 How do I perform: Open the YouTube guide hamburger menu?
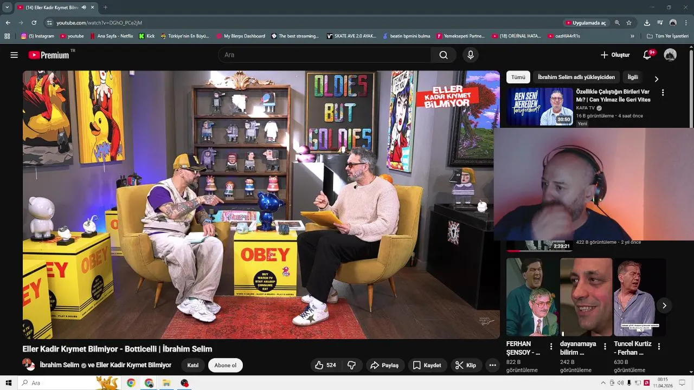pyautogui.click(x=14, y=55)
